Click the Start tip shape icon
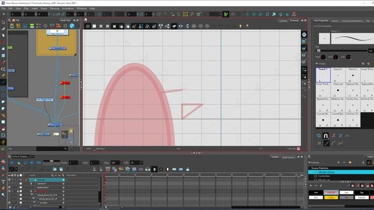Image resolution: width=374 pixels, height=210 pixels. 323,57
